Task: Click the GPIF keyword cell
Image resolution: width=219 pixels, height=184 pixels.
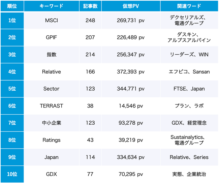Action: (51, 37)
